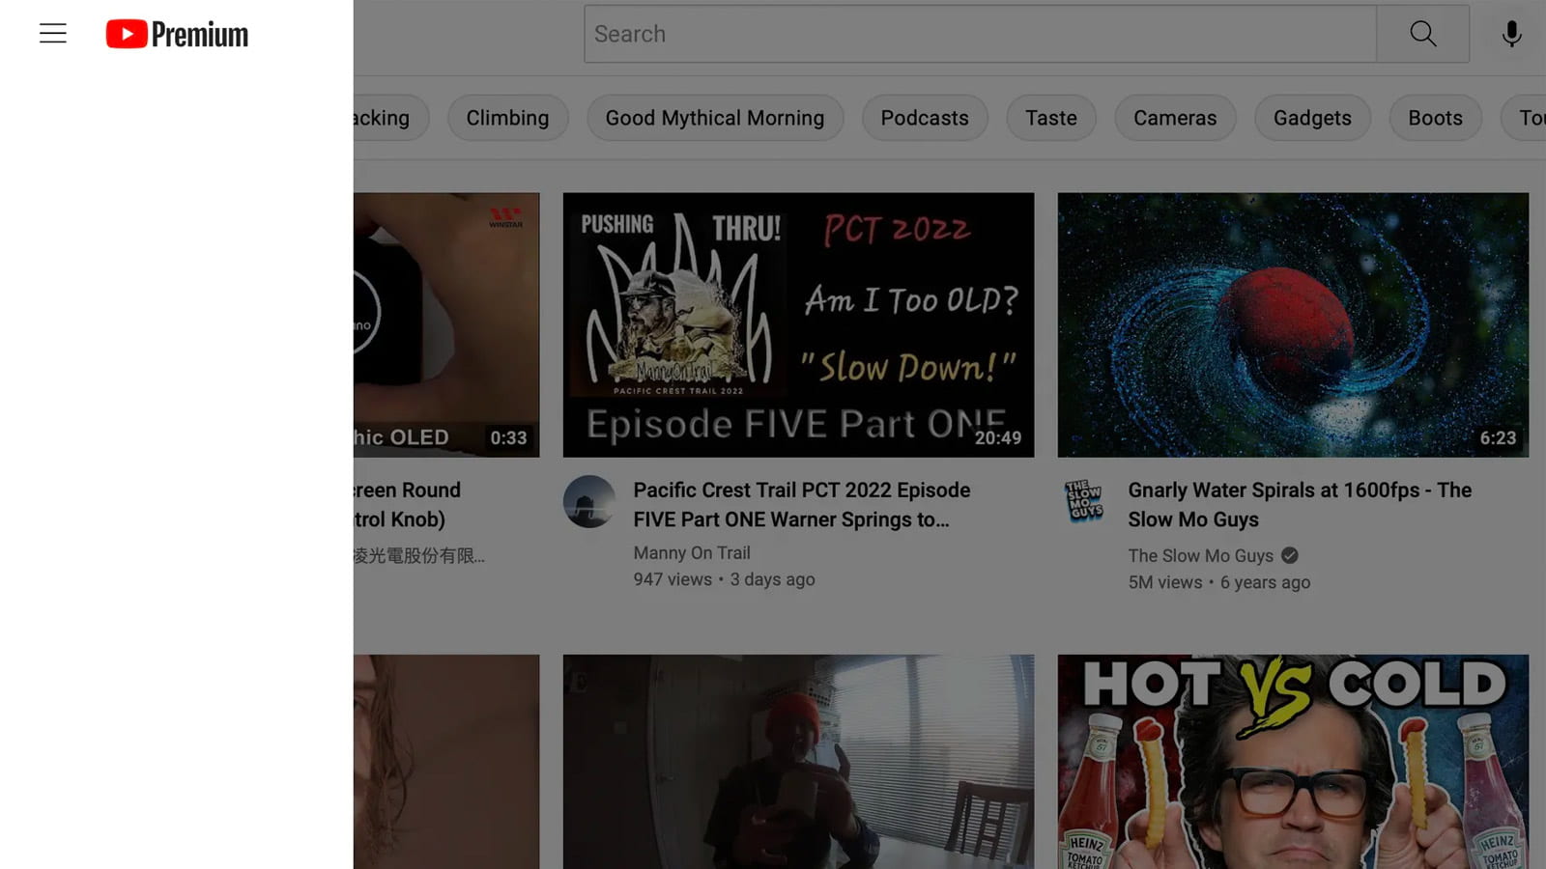Screen dimensions: 1546x869
Task: Open The Slow Mo Guys channel avatar
Action: pos(1084,501)
